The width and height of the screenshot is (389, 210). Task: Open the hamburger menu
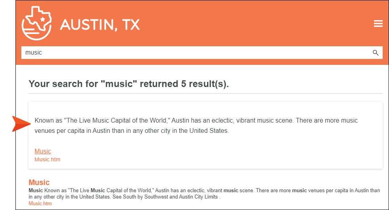coord(378,24)
